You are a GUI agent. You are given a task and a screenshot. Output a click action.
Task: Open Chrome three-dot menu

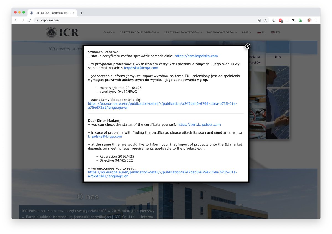point(316,20)
